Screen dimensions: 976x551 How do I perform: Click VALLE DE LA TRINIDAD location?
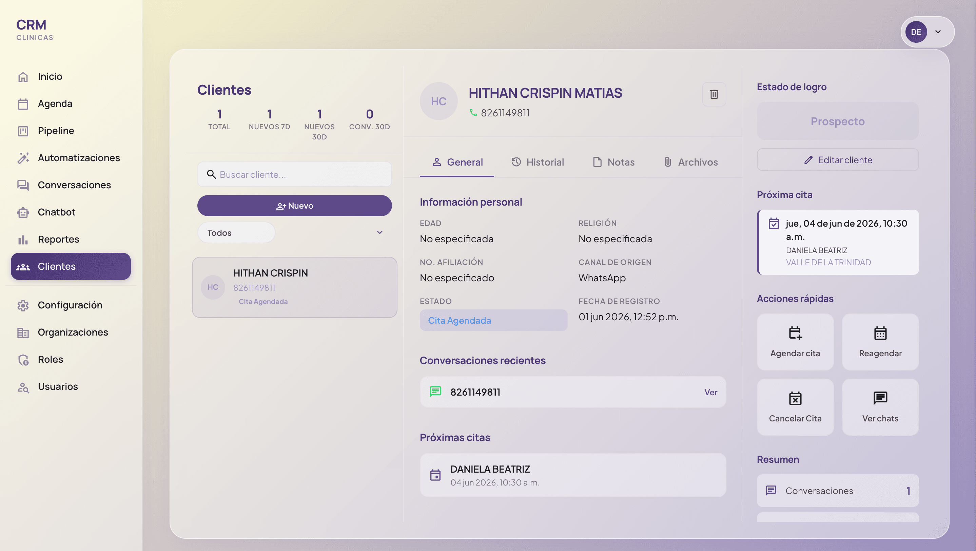(x=828, y=262)
